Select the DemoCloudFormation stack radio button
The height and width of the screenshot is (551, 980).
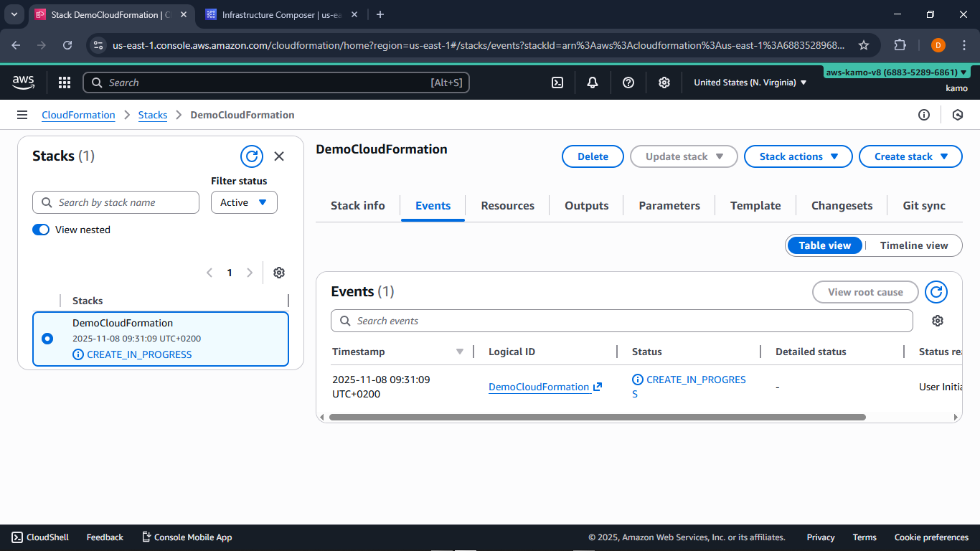tap(47, 338)
